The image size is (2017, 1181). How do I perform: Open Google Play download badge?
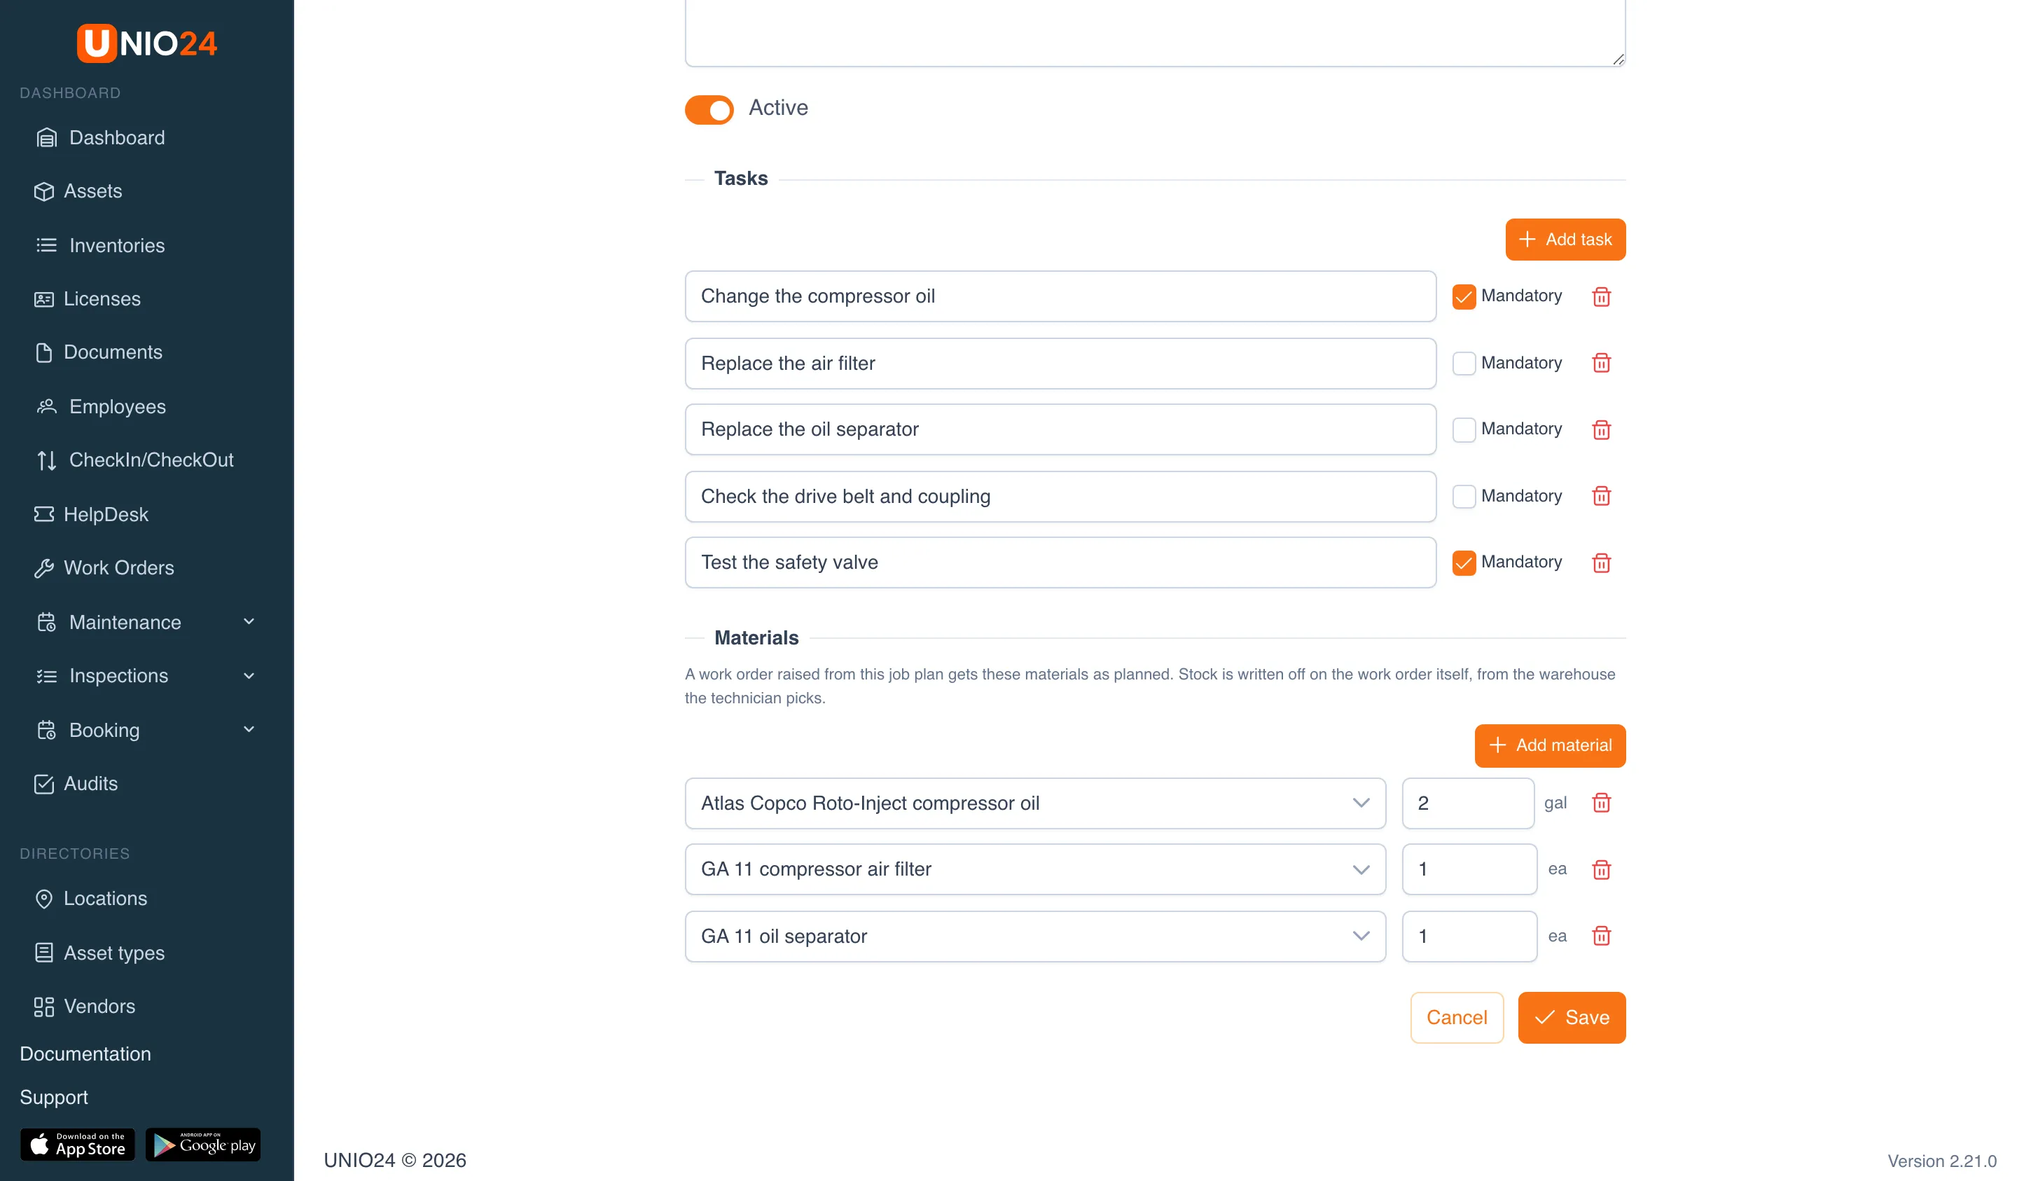[x=203, y=1145]
